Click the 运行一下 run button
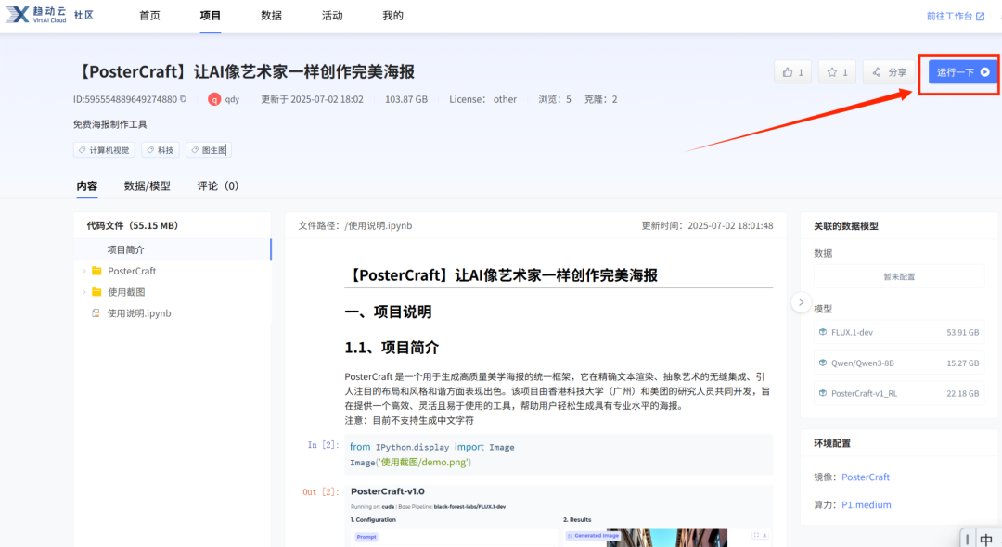This screenshot has width=1002, height=547. pos(962,72)
